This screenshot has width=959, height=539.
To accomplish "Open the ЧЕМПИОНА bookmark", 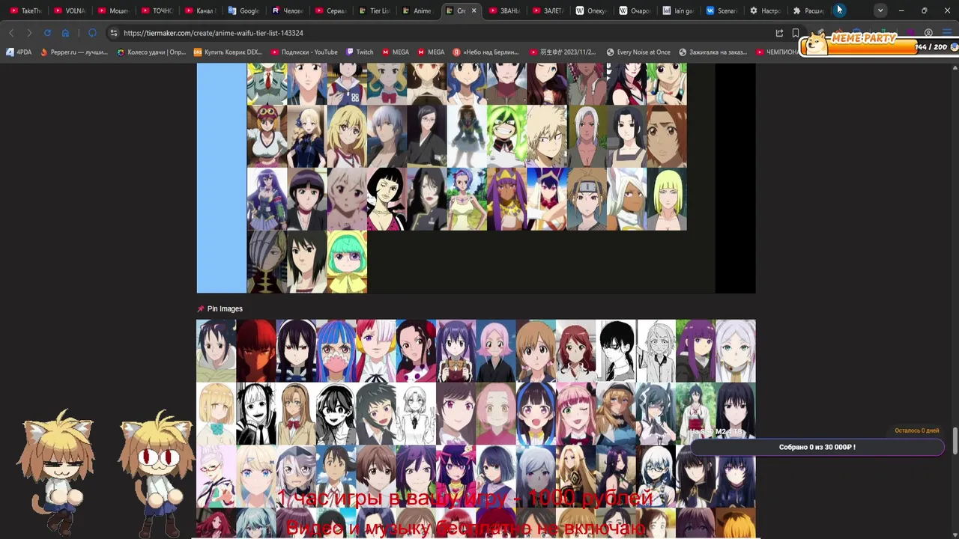I will point(776,52).
